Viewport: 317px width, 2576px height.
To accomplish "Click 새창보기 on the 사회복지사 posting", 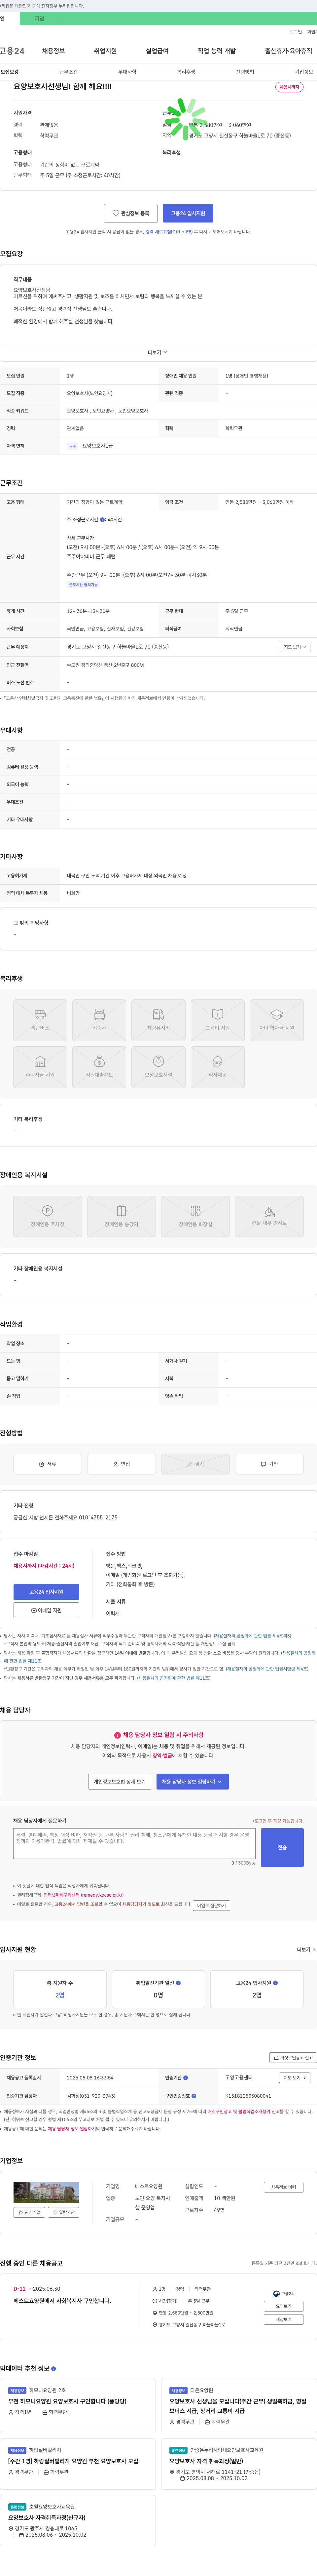I will pos(284,2319).
